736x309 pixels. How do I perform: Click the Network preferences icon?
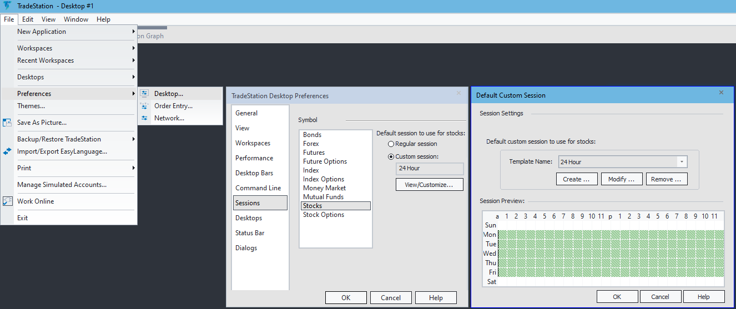click(144, 118)
